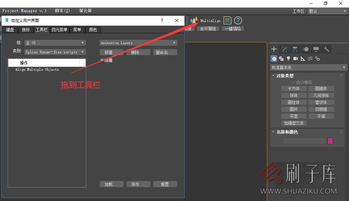Select the Modify panel icon
Screen dimensions: 349x201
284,49
